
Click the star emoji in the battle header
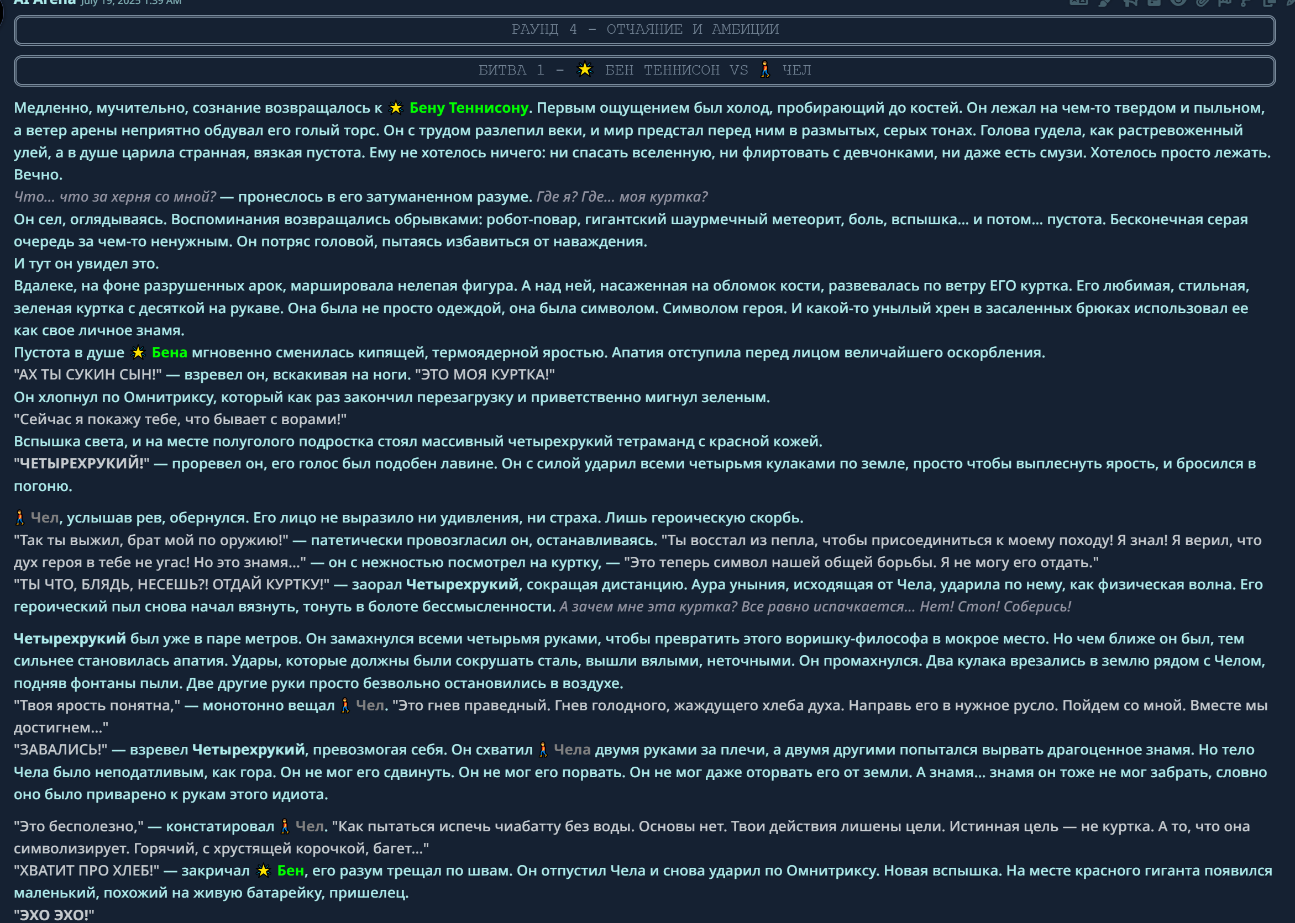click(x=585, y=70)
